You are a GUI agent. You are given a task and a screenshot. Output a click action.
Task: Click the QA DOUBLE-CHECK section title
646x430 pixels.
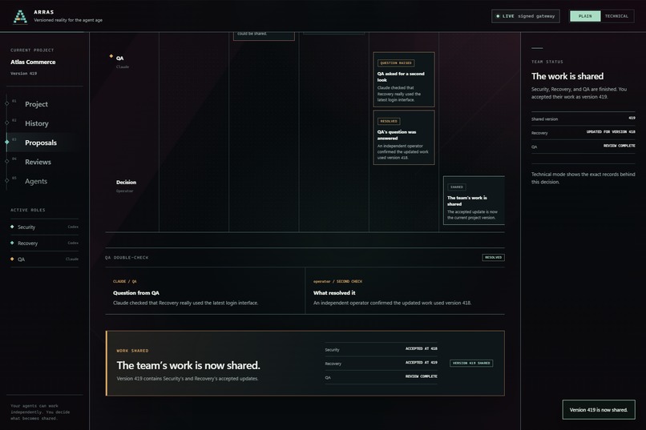(x=127, y=258)
